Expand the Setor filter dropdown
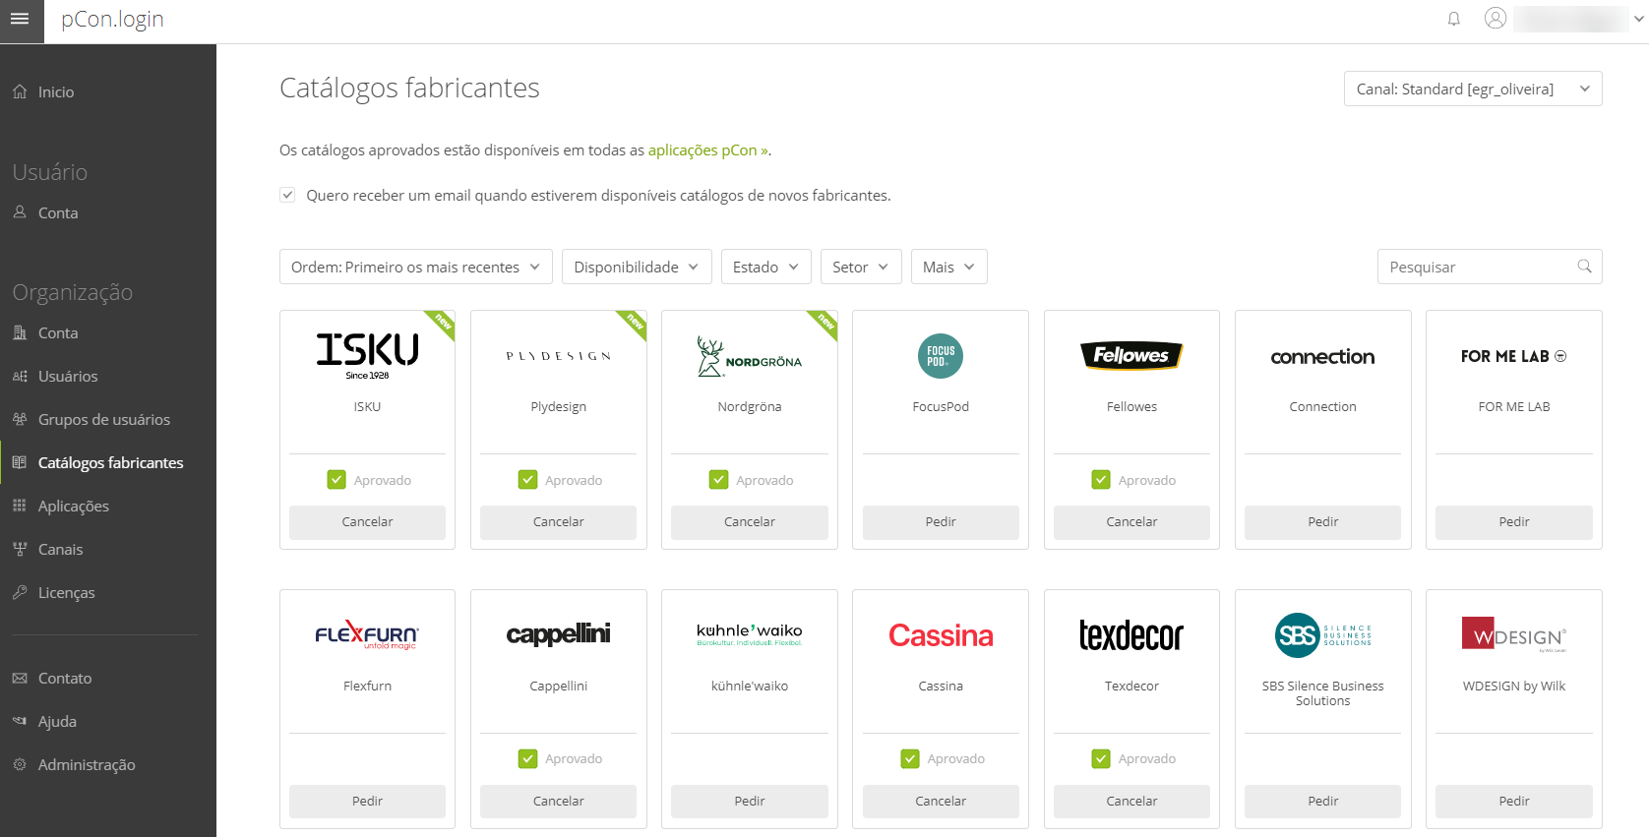The image size is (1649, 837). [x=861, y=267]
